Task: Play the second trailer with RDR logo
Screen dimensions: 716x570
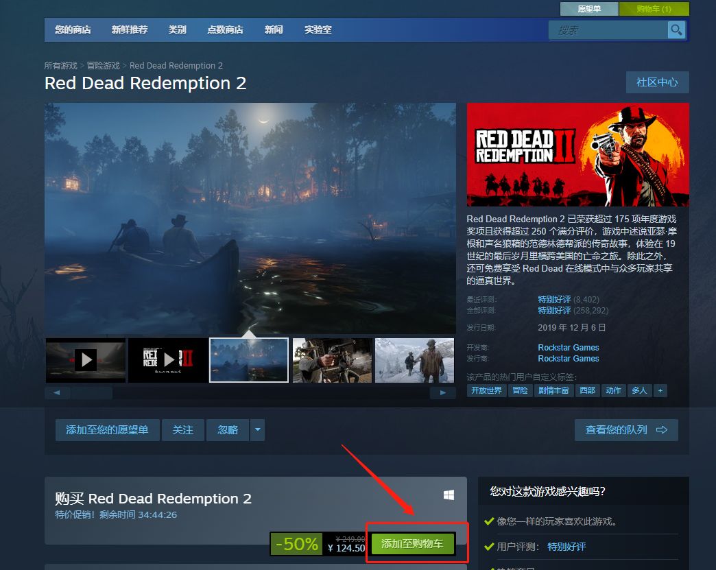Action: coord(168,360)
